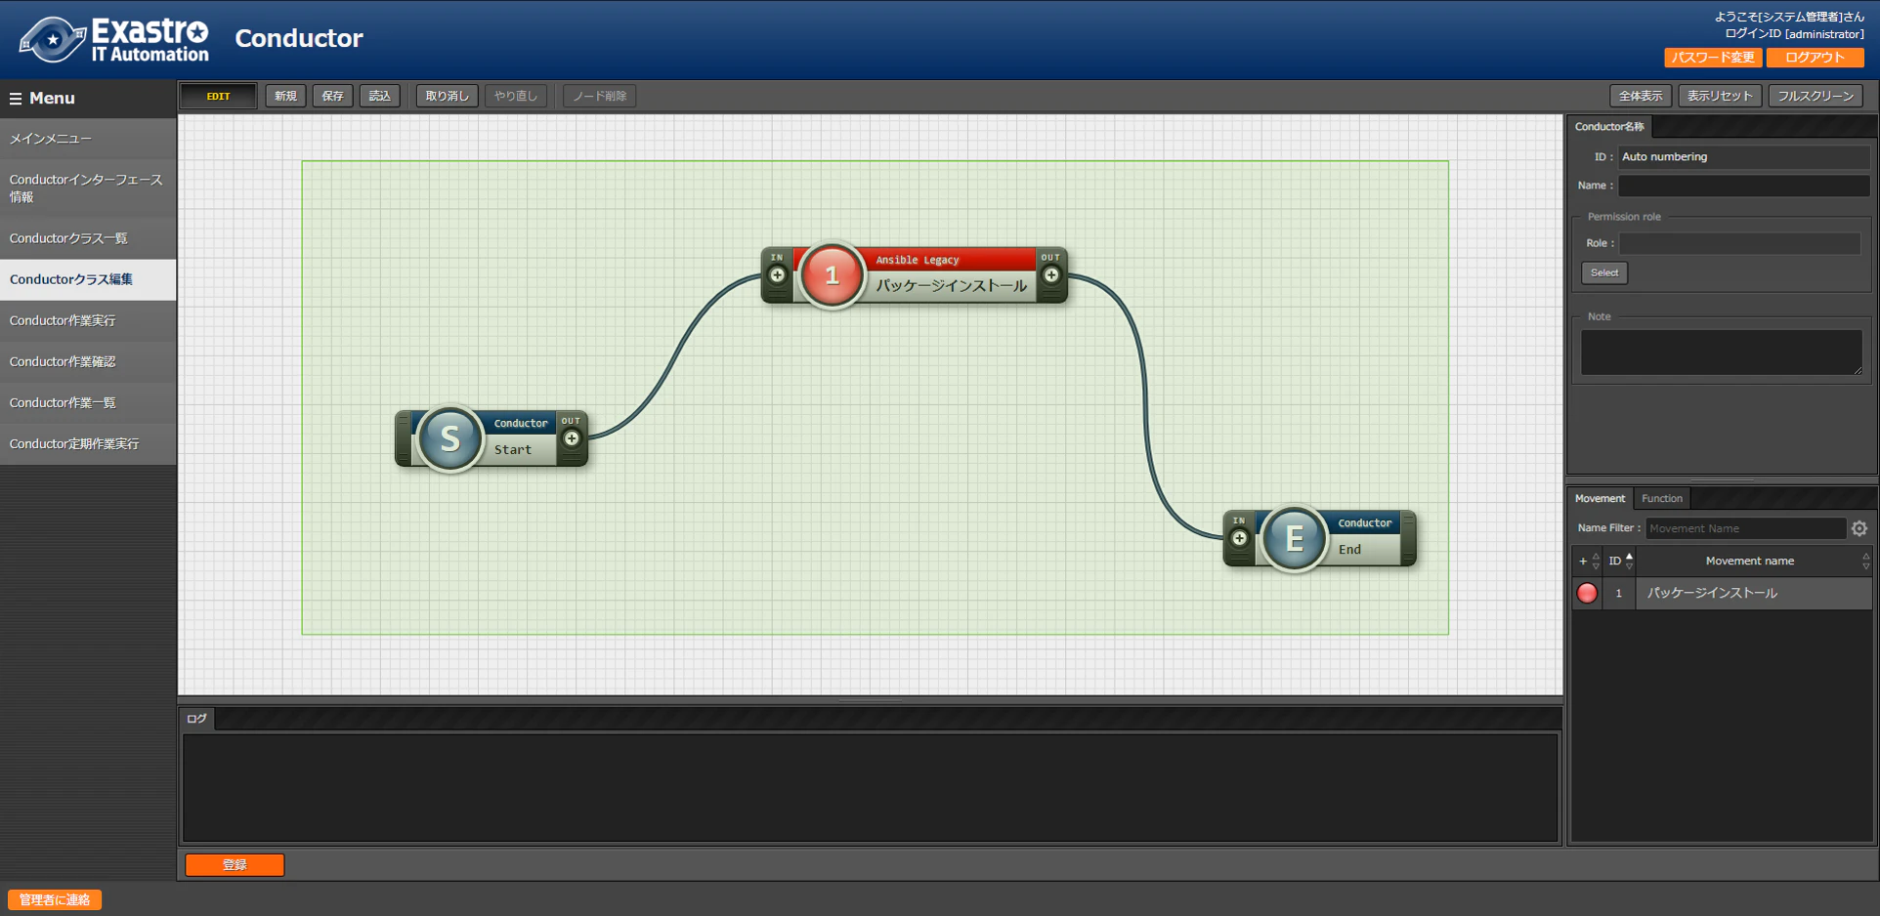Open Conductorインターフェース情報 menu item
1880x916 pixels.
click(x=88, y=188)
